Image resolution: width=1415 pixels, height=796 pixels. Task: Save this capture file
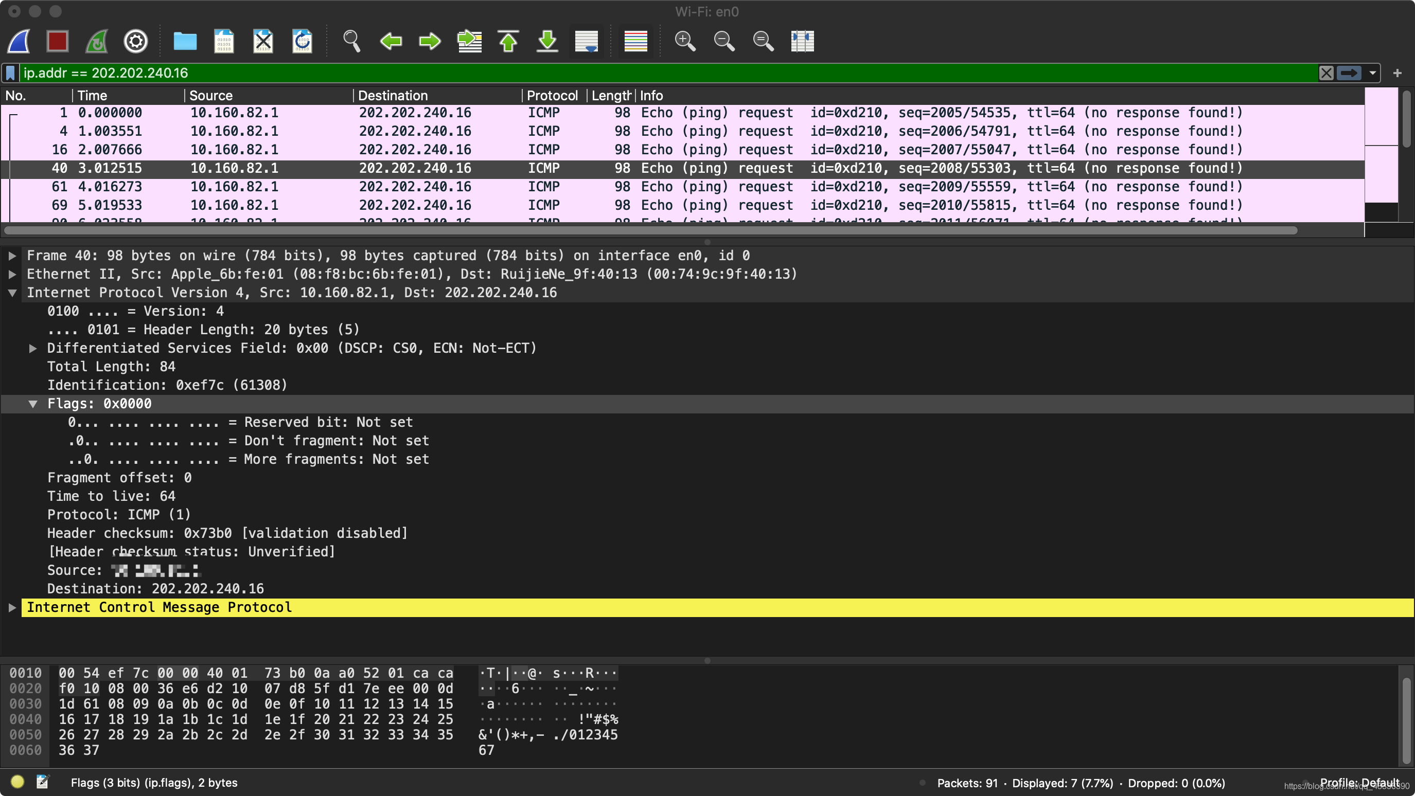tap(224, 42)
